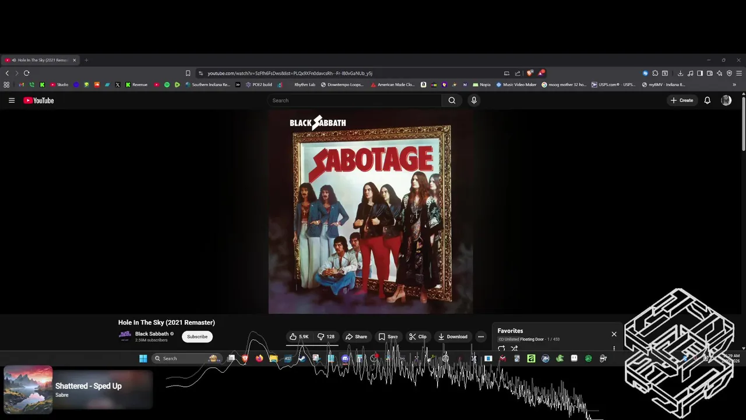Open the myBMV Indiana bookmark
The image size is (746, 420).
(x=663, y=85)
